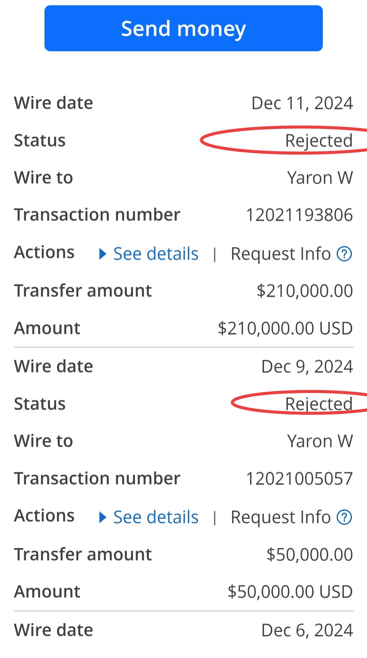Click Request Info for Dec 9 wire

281,517
